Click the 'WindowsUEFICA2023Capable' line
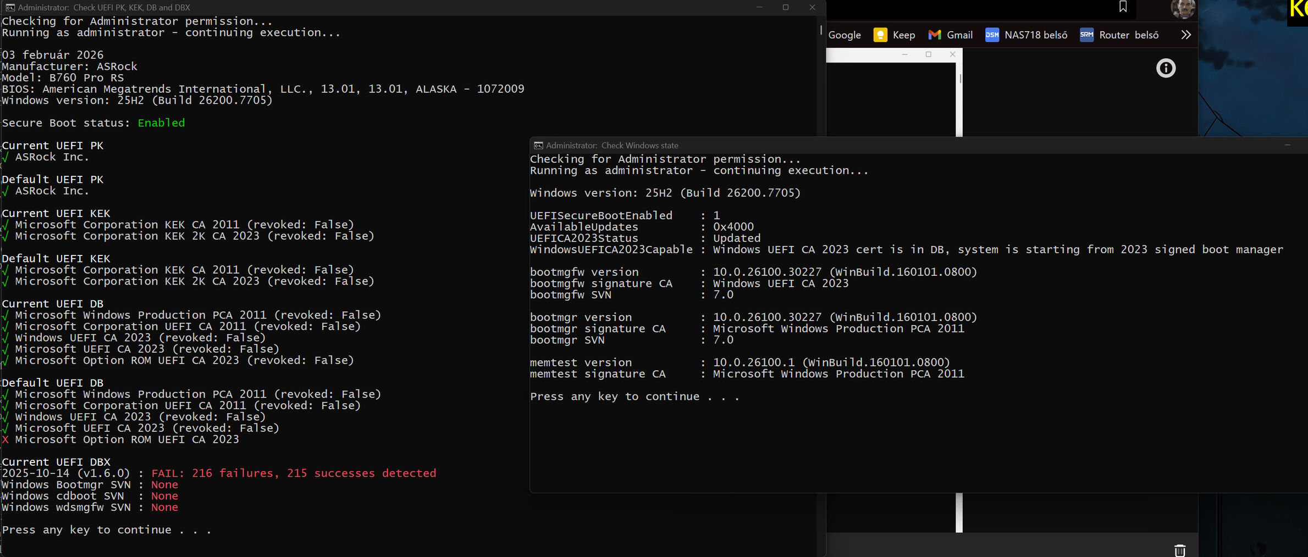Image resolution: width=1308 pixels, height=557 pixels. pyautogui.click(x=907, y=249)
